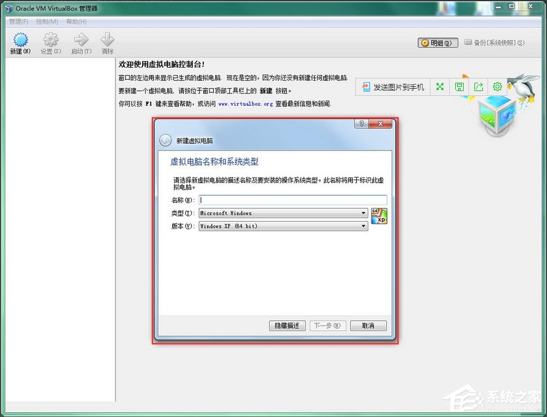Click the green resize overlay icon
Image resolution: width=547 pixels, height=417 pixels.
[x=440, y=87]
